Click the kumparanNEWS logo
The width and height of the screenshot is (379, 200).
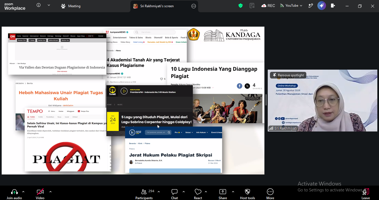[117, 32]
